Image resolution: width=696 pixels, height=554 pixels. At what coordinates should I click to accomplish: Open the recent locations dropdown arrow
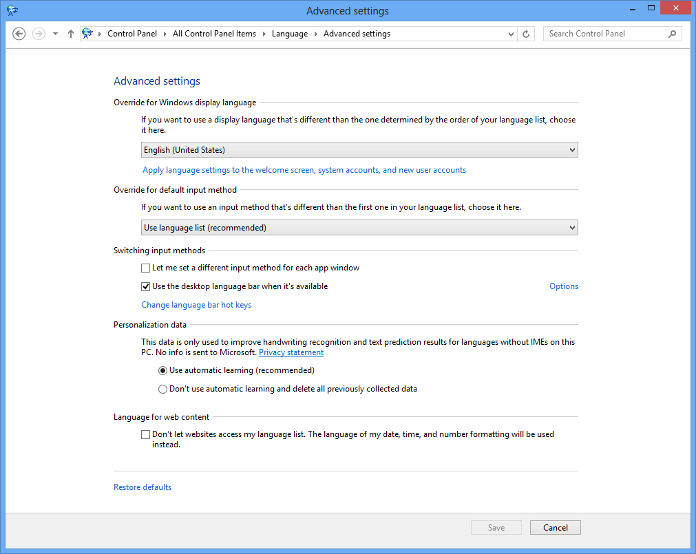pos(55,34)
